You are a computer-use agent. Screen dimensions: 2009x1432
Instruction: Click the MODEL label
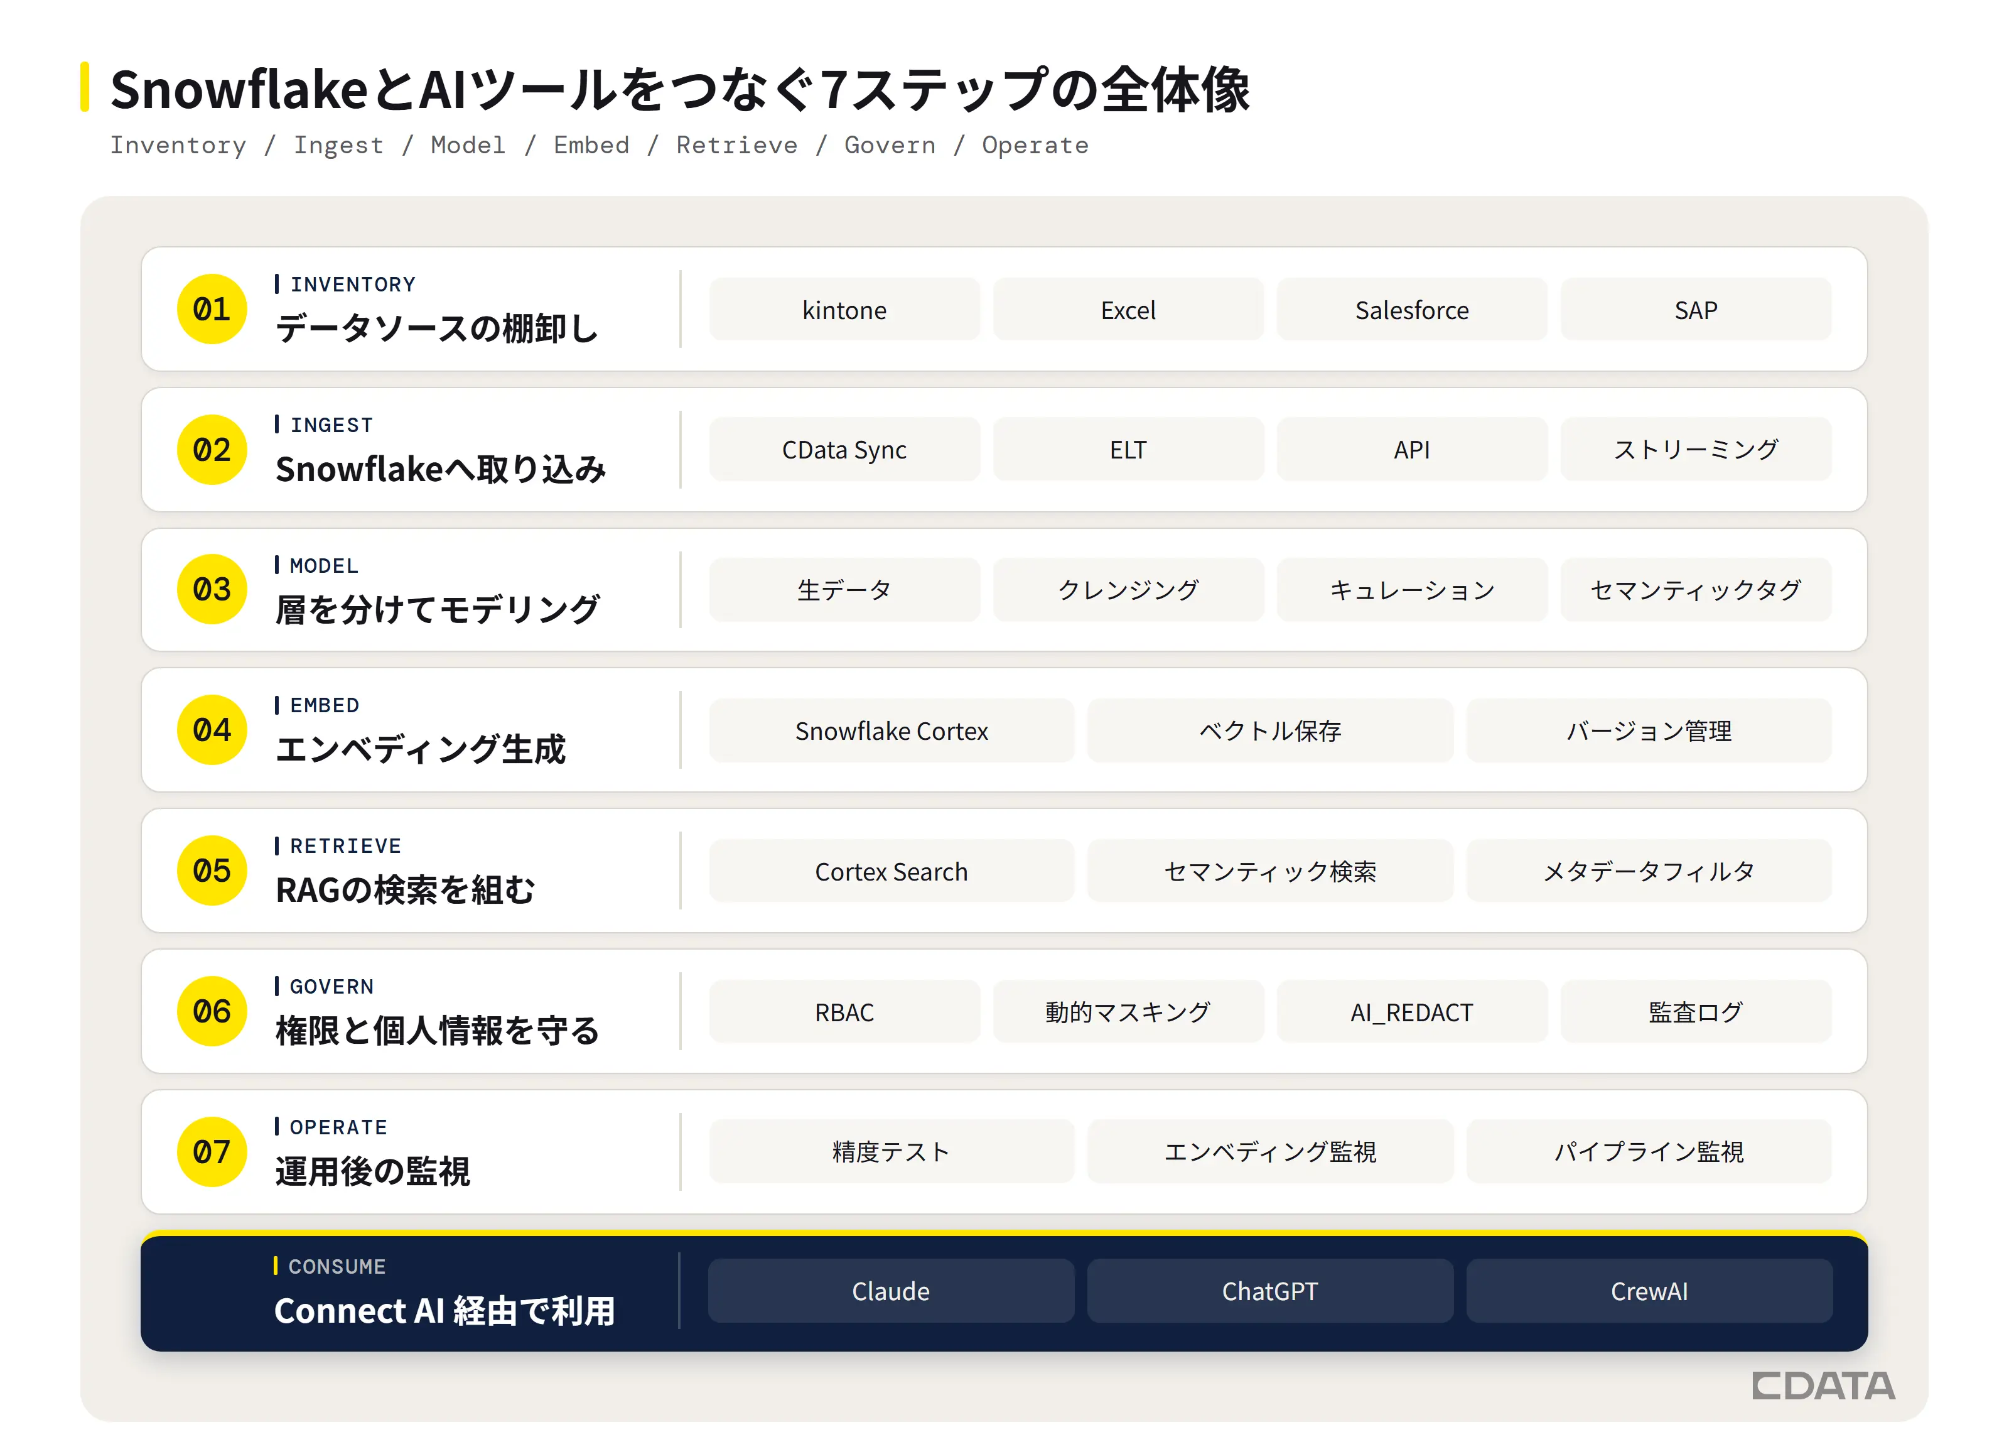pos(324,565)
